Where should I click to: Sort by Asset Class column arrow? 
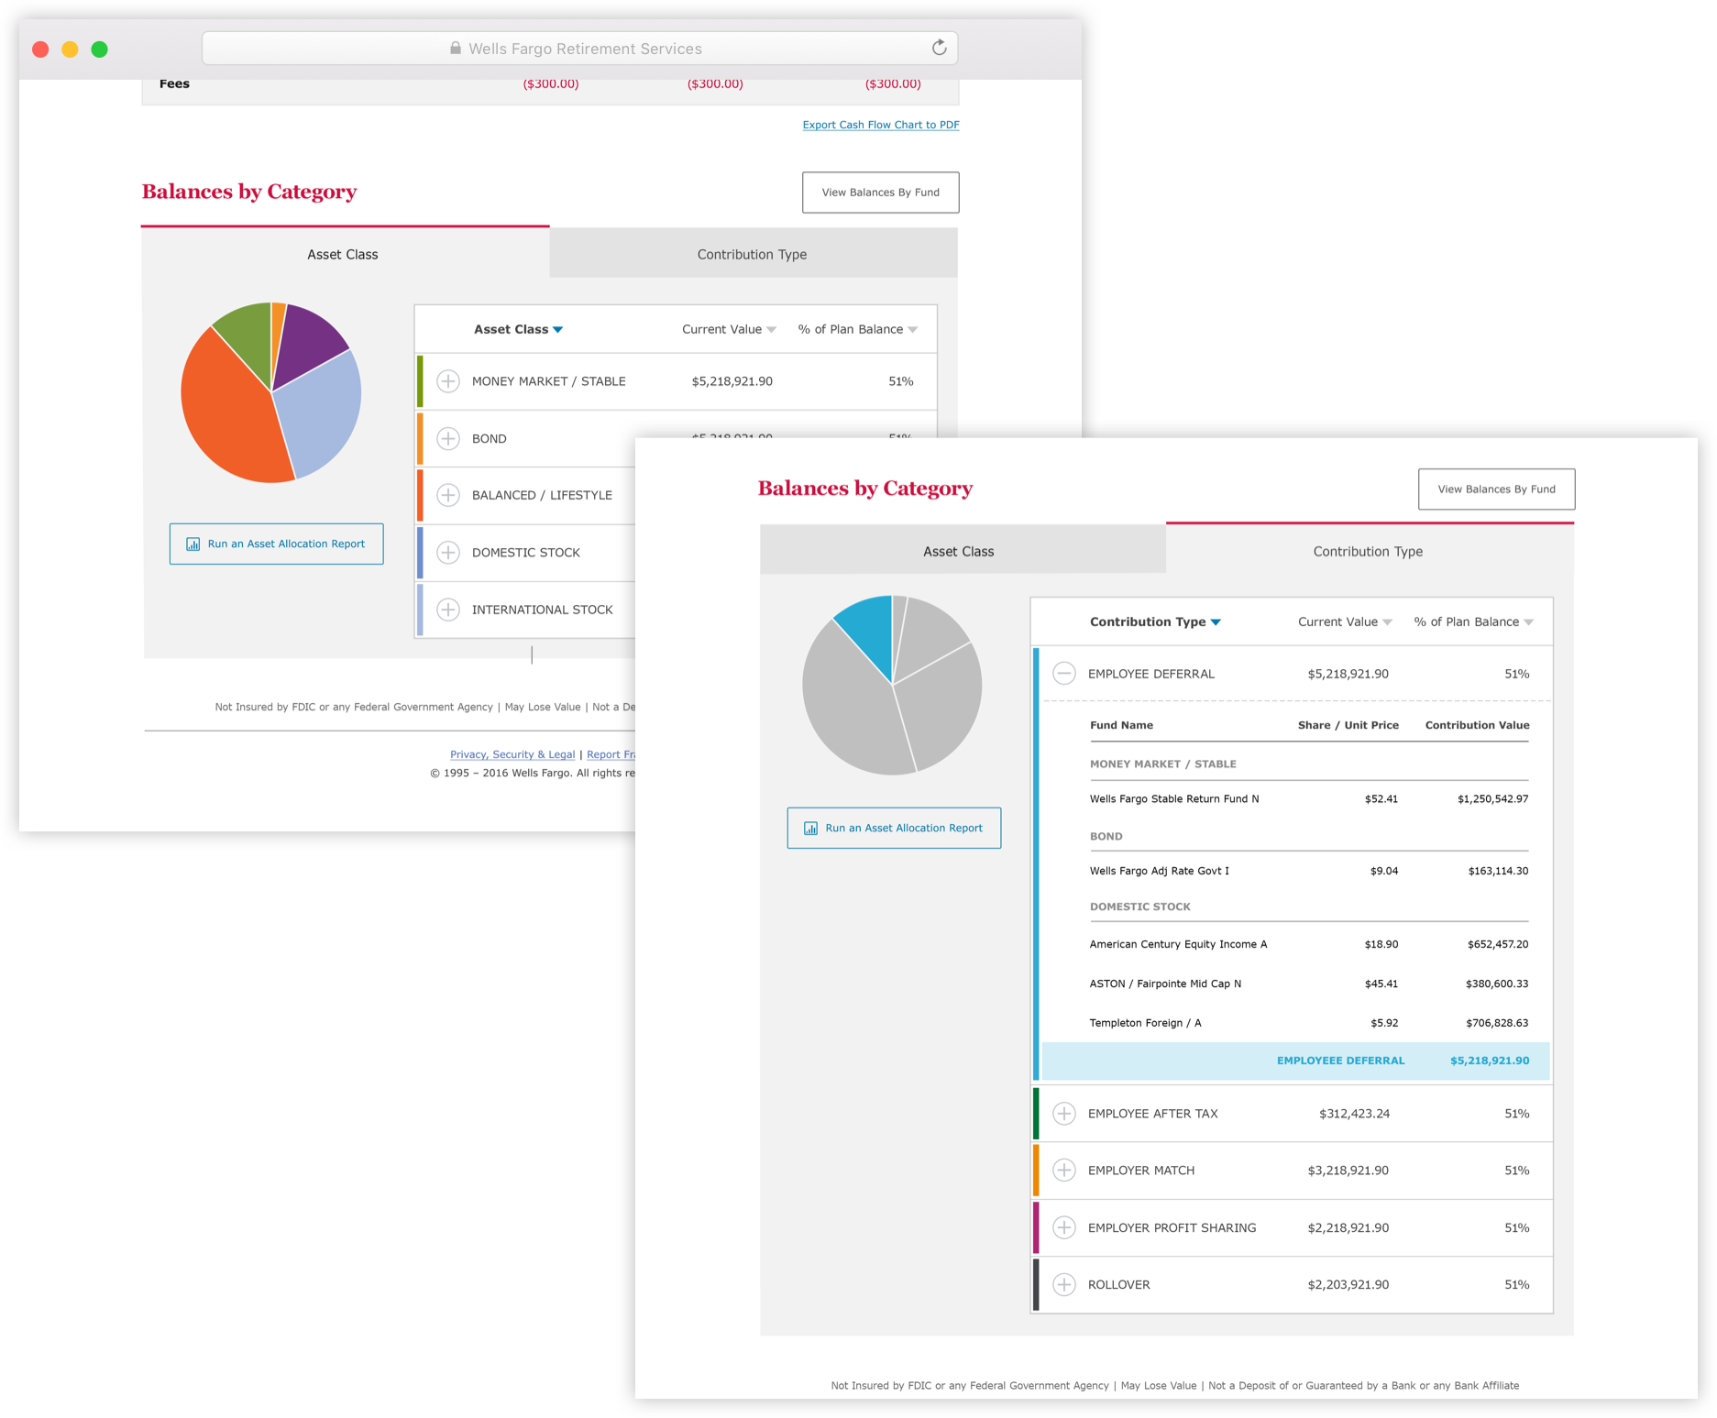(x=557, y=330)
